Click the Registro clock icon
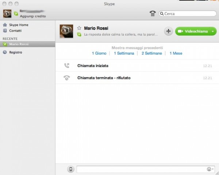This screenshot has width=219, height=175. click(5, 52)
